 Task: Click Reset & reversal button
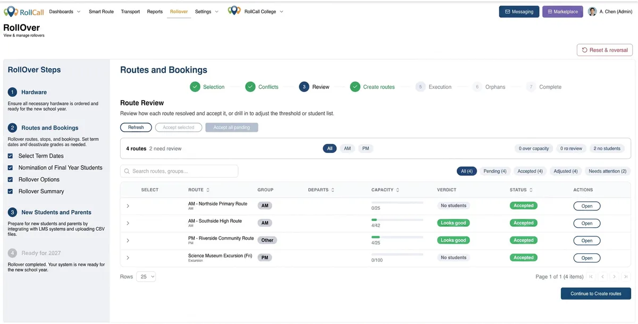click(605, 50)
